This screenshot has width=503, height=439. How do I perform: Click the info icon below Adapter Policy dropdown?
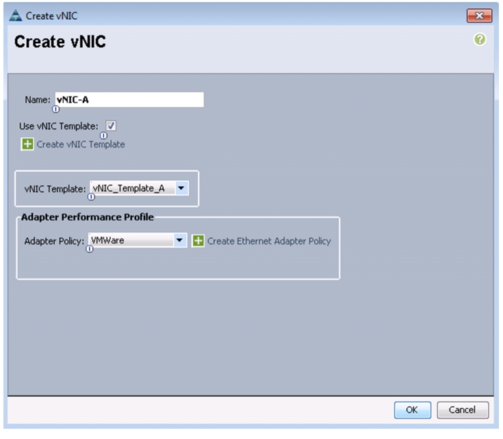pyautogui.click(x=90, y=249)
